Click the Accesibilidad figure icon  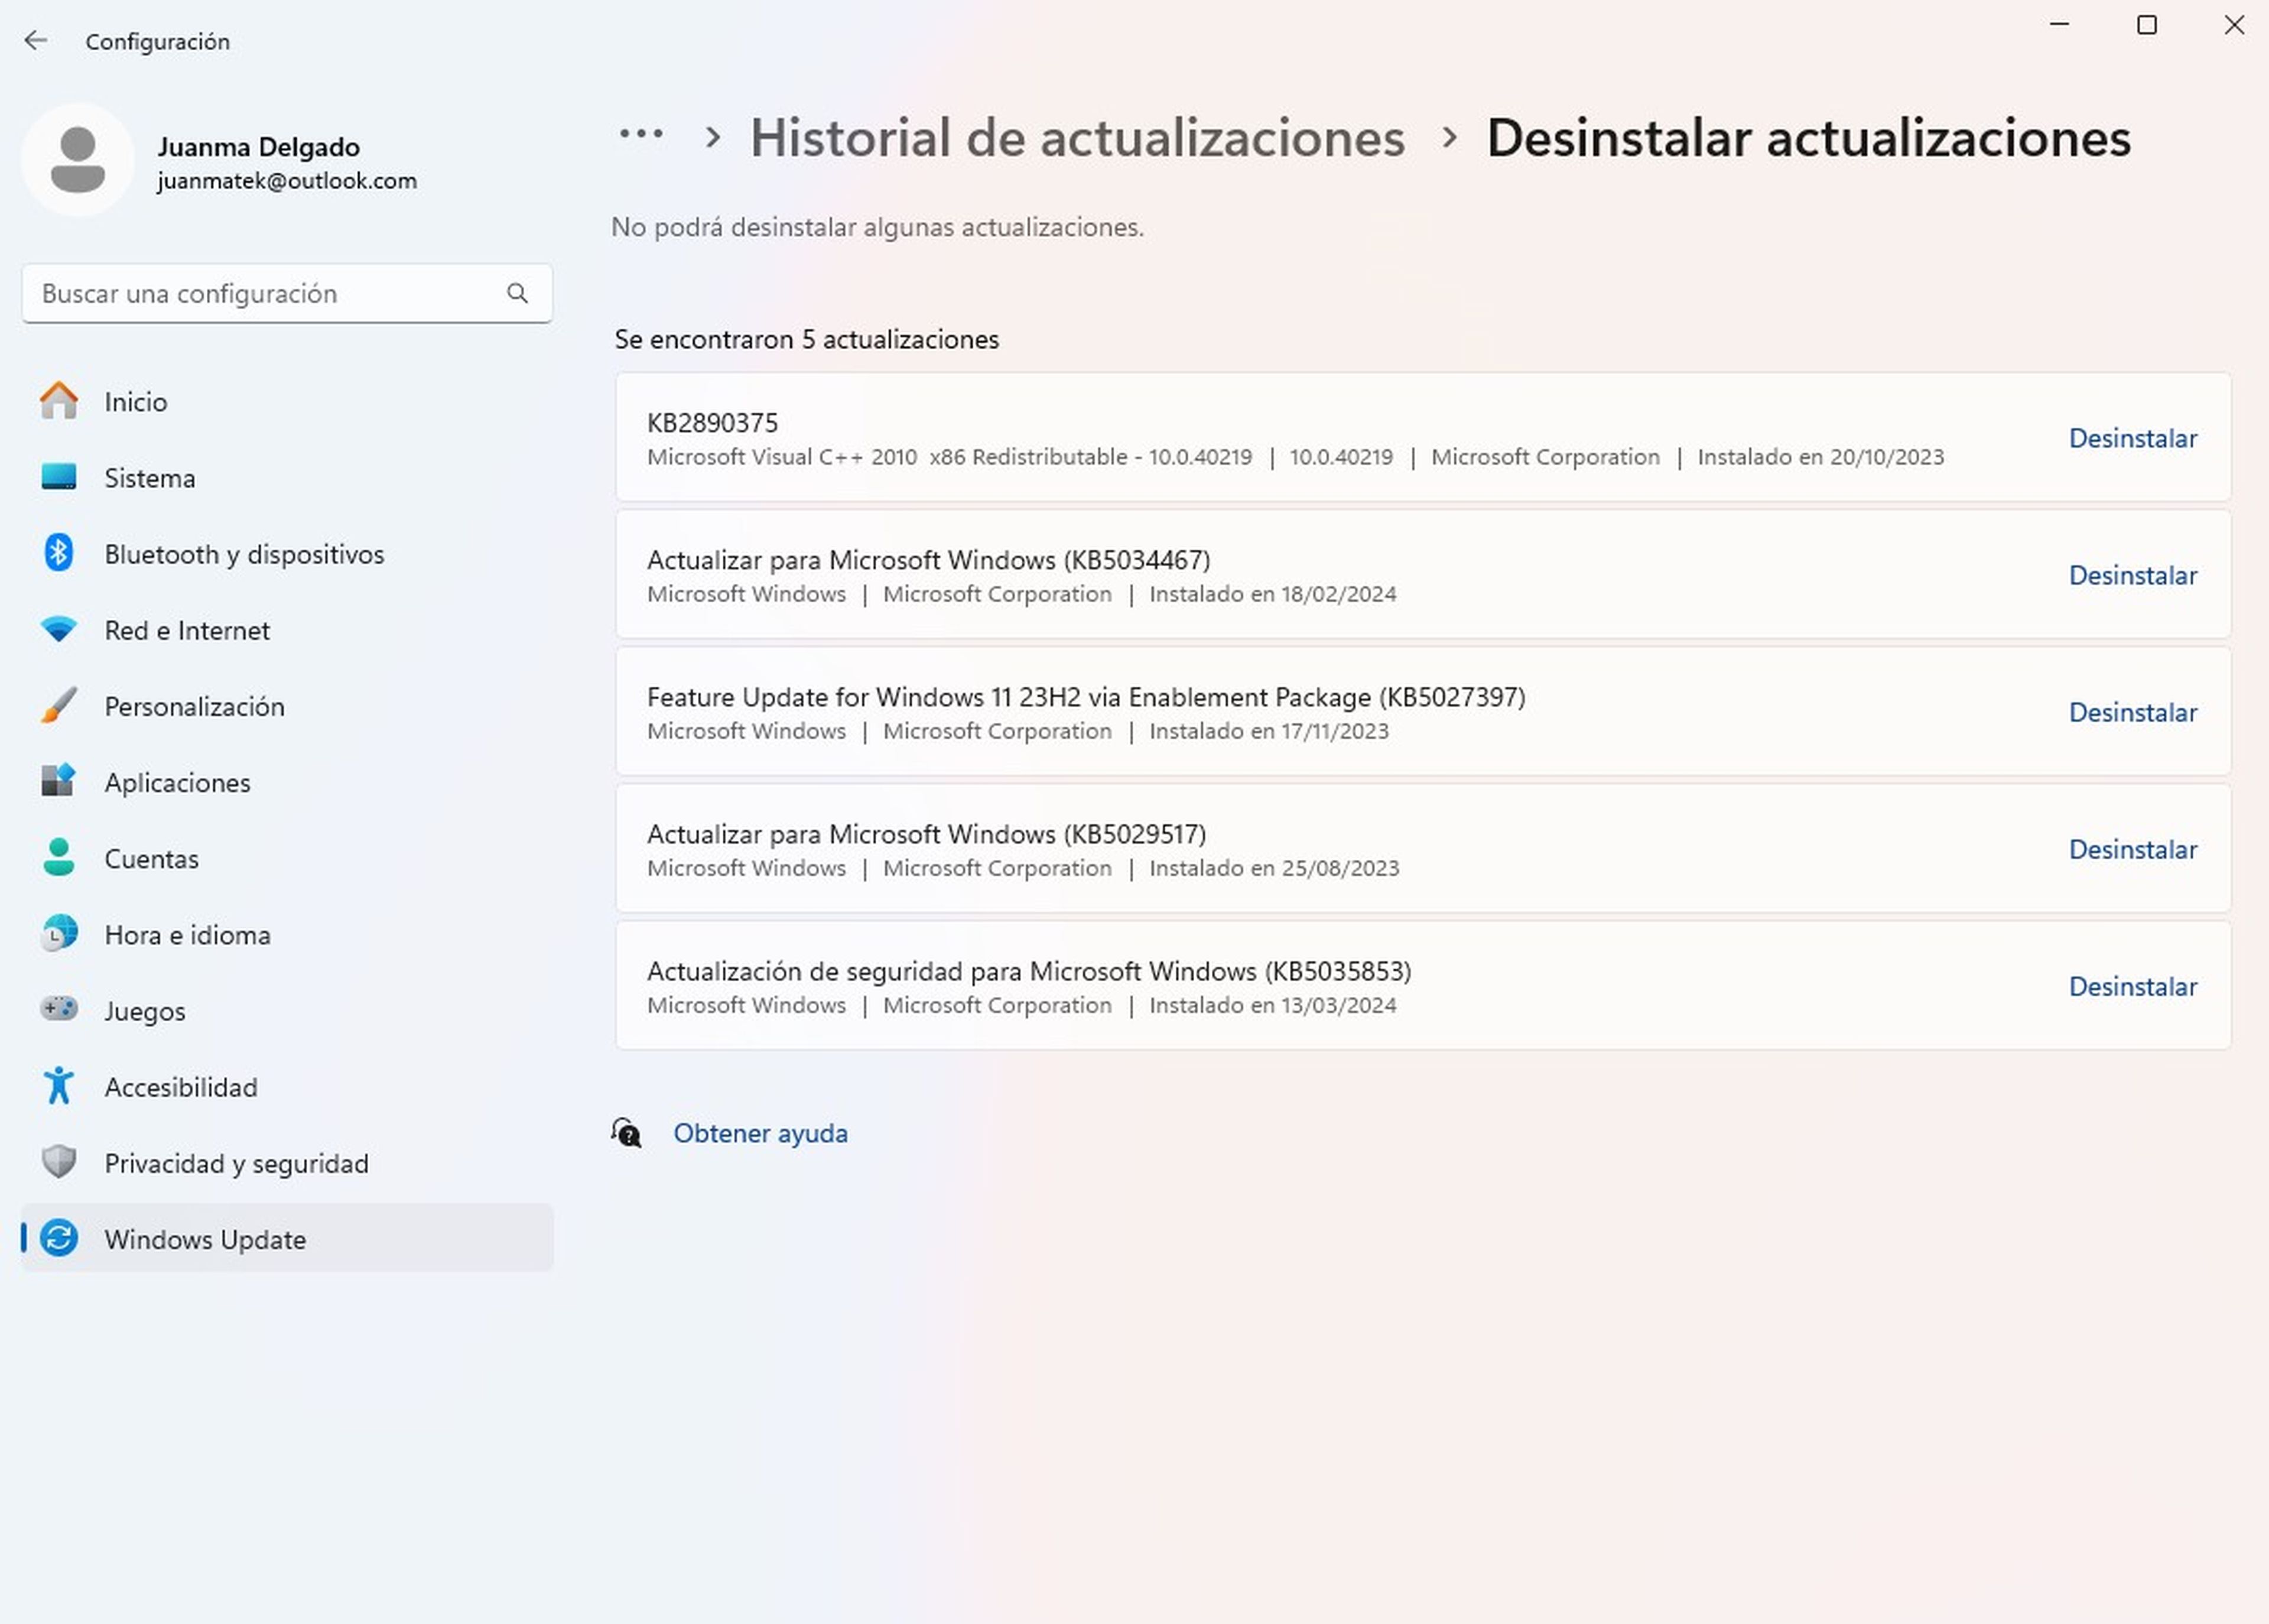tap(59, 1086)
